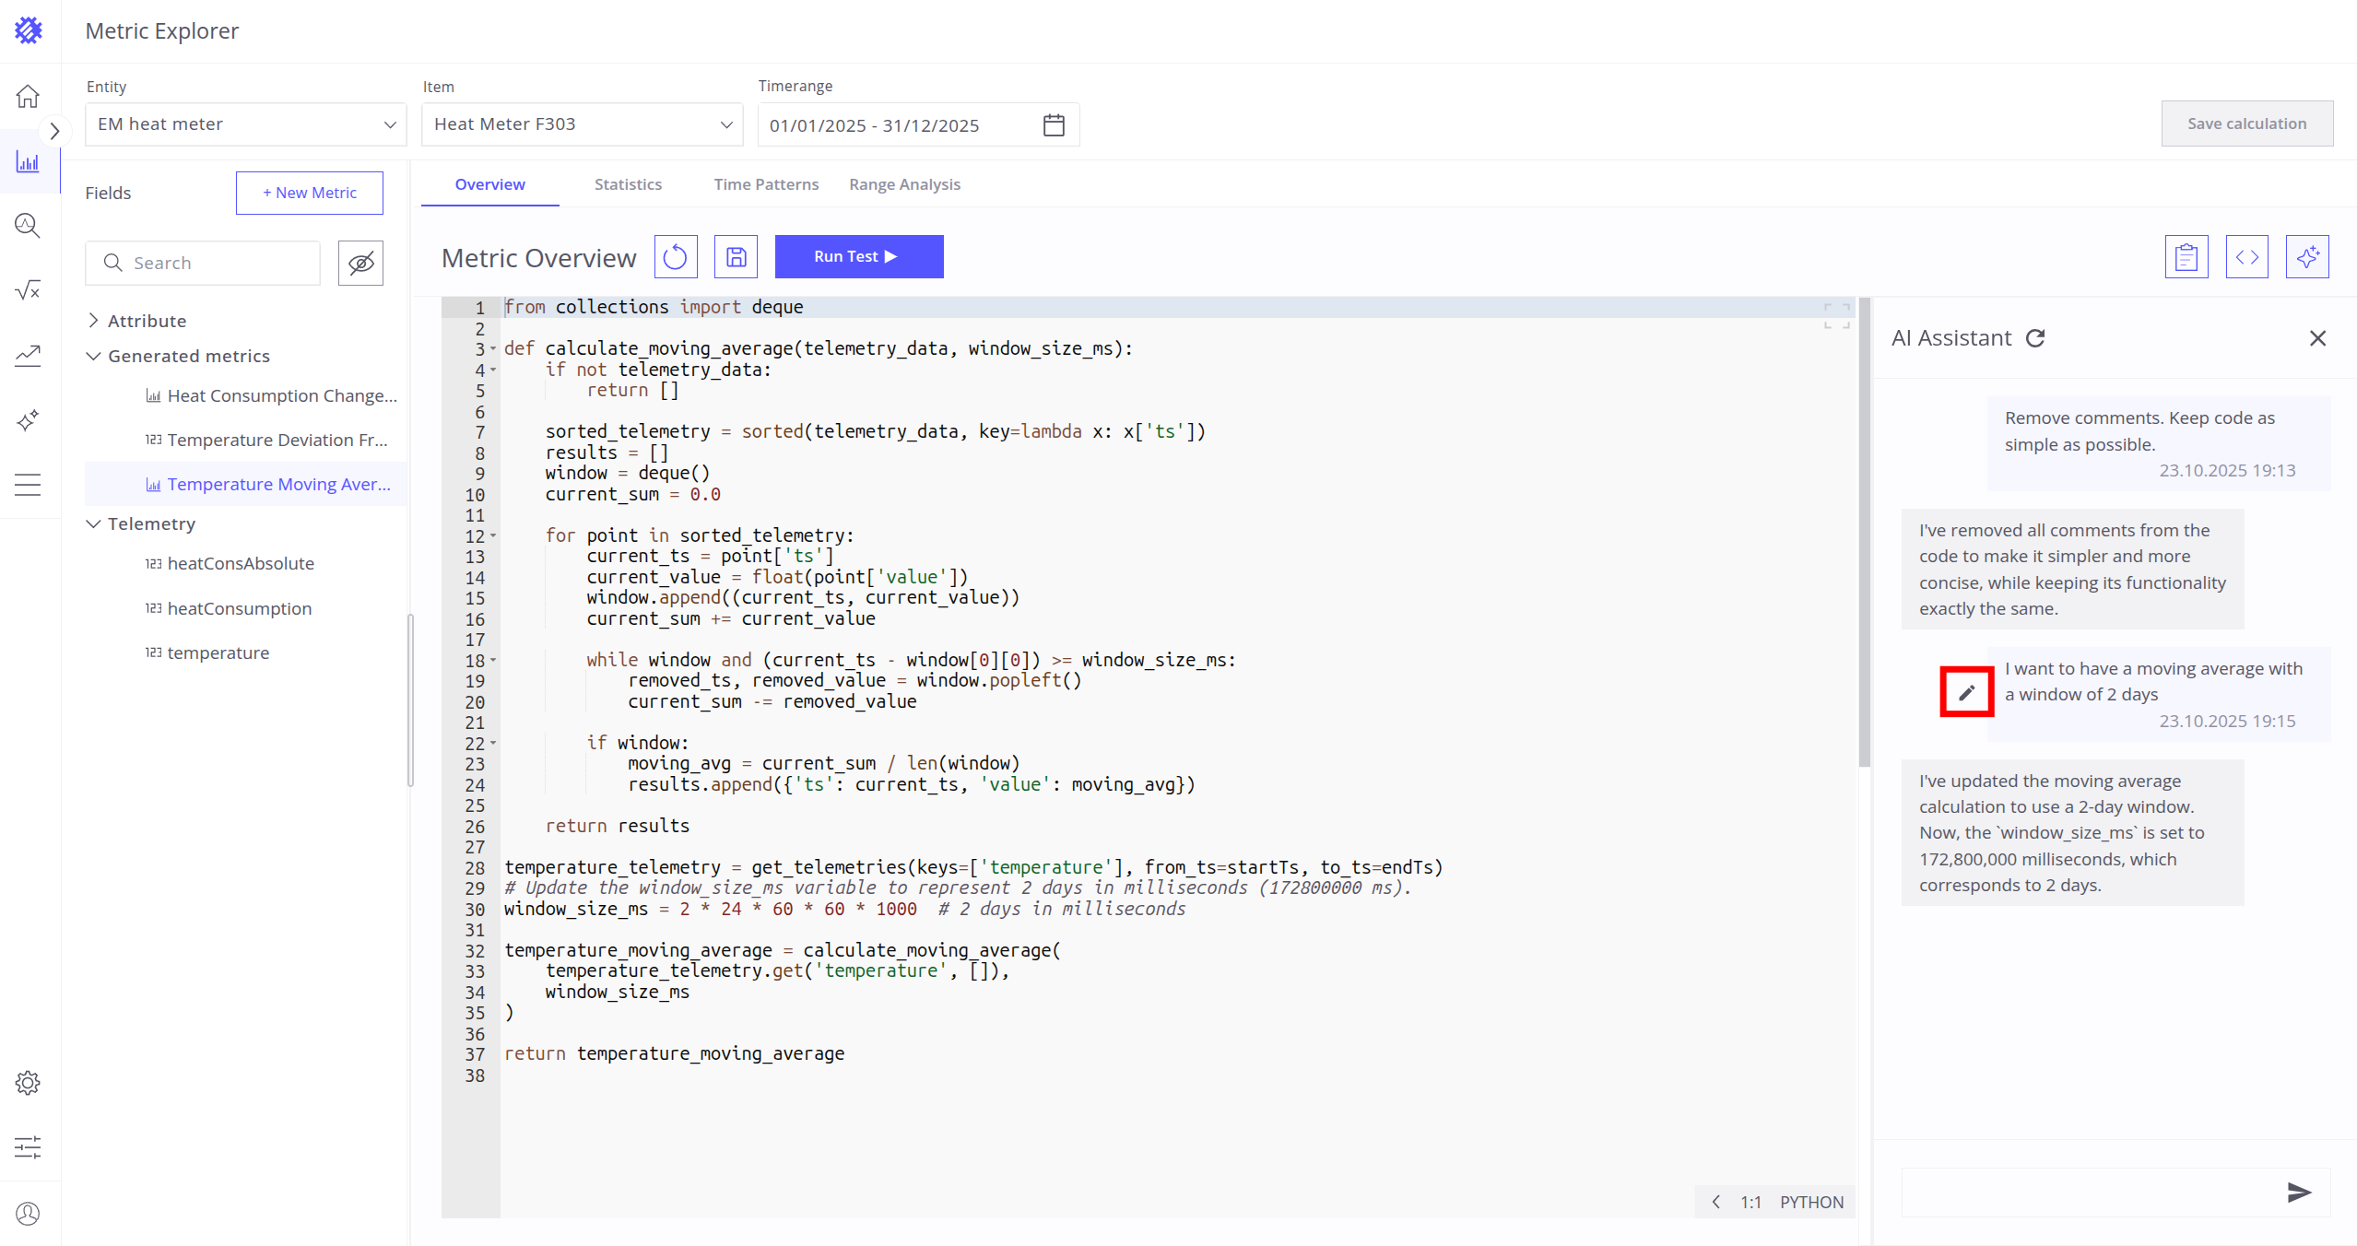Open AI Assistant sparkle icon in toolbar
This screenshot has height=1246, width=2357.
pos(2307,257)
